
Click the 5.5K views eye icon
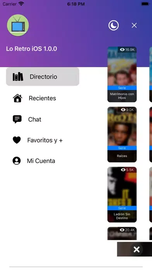123,170
